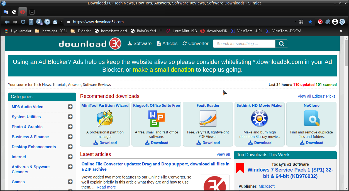Click View all latest articles
349x191 pixels.
click(x=223, y=154)
